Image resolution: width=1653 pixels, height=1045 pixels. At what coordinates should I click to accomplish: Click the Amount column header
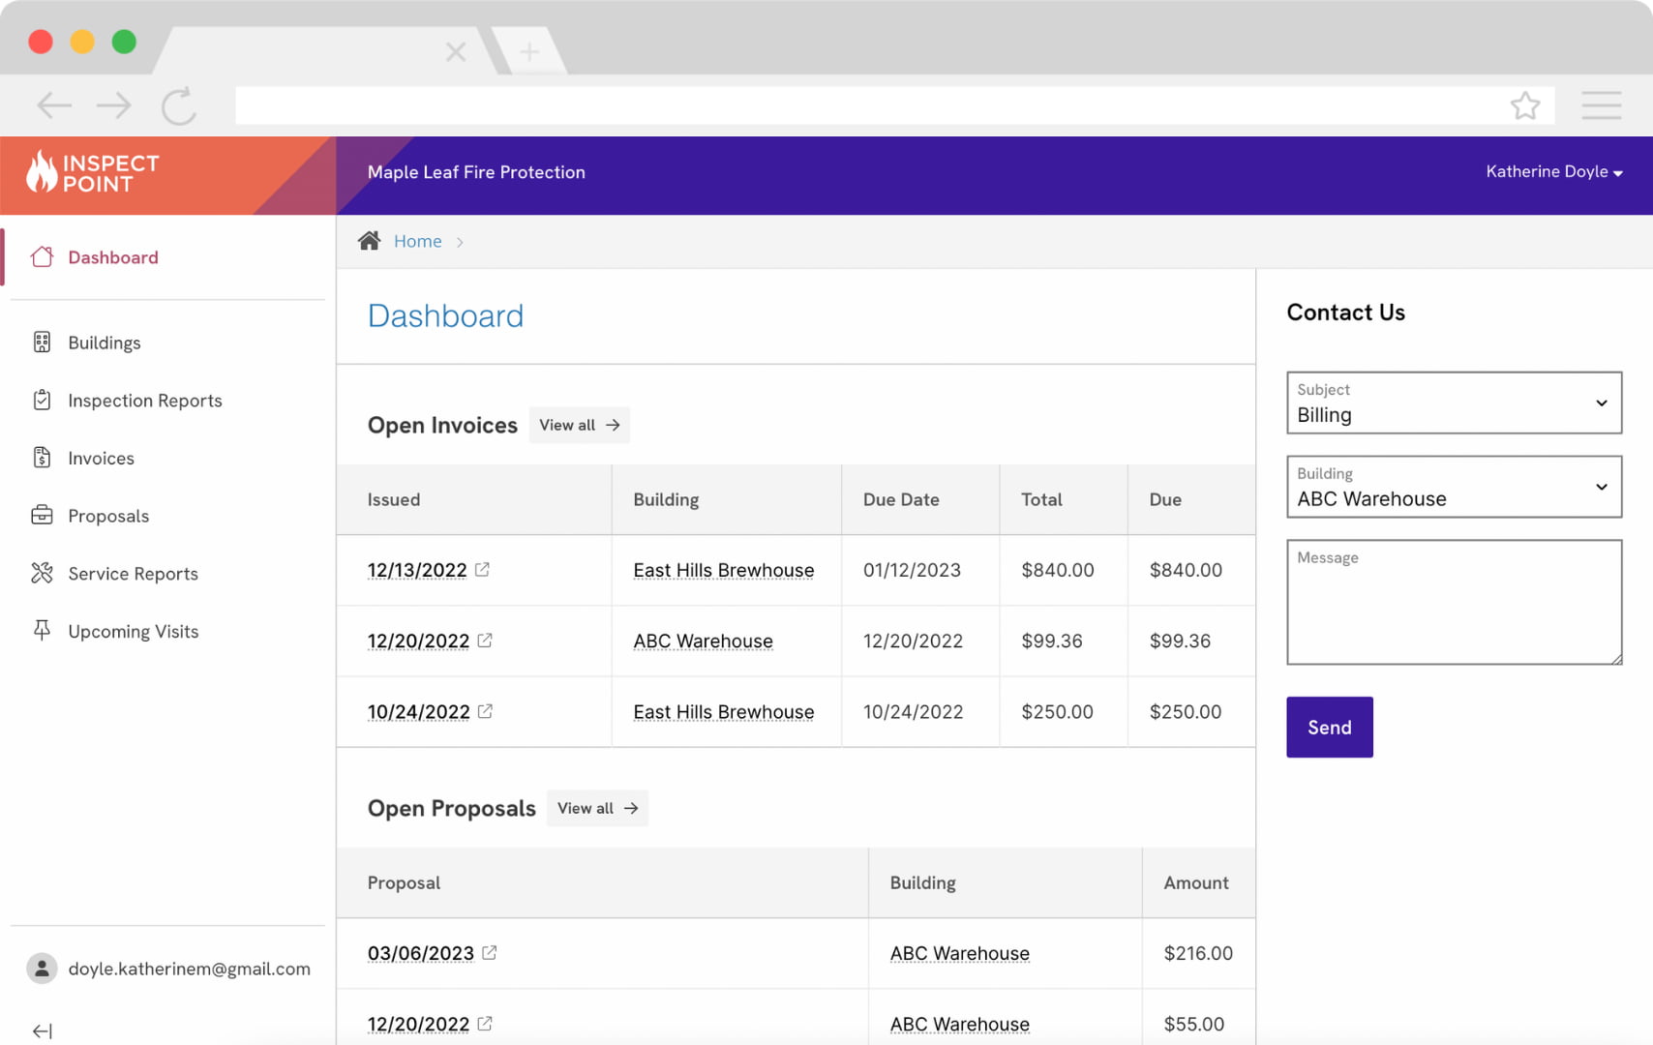point(1196,882)
